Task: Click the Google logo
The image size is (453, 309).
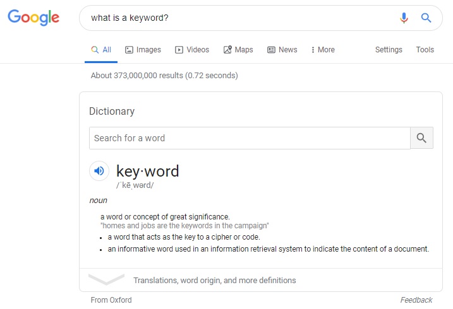Action: [33, 18]
